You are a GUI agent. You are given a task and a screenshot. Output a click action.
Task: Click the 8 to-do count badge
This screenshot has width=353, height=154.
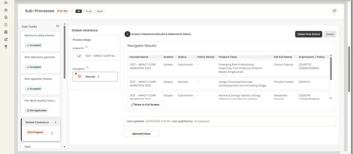pyautogui.click(x=62, y=11)
